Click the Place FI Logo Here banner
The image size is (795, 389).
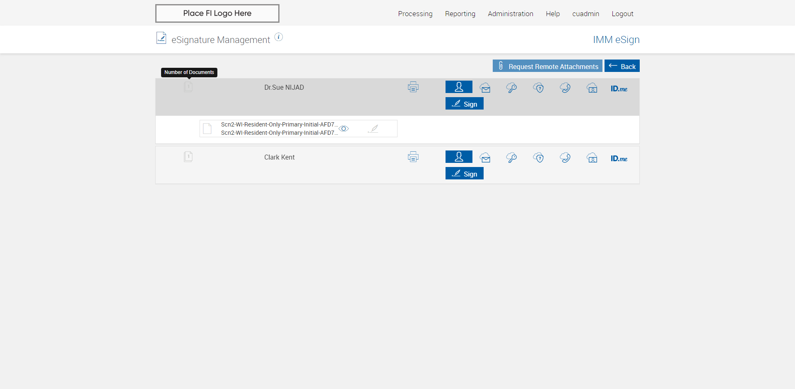(x=217, y=13)
